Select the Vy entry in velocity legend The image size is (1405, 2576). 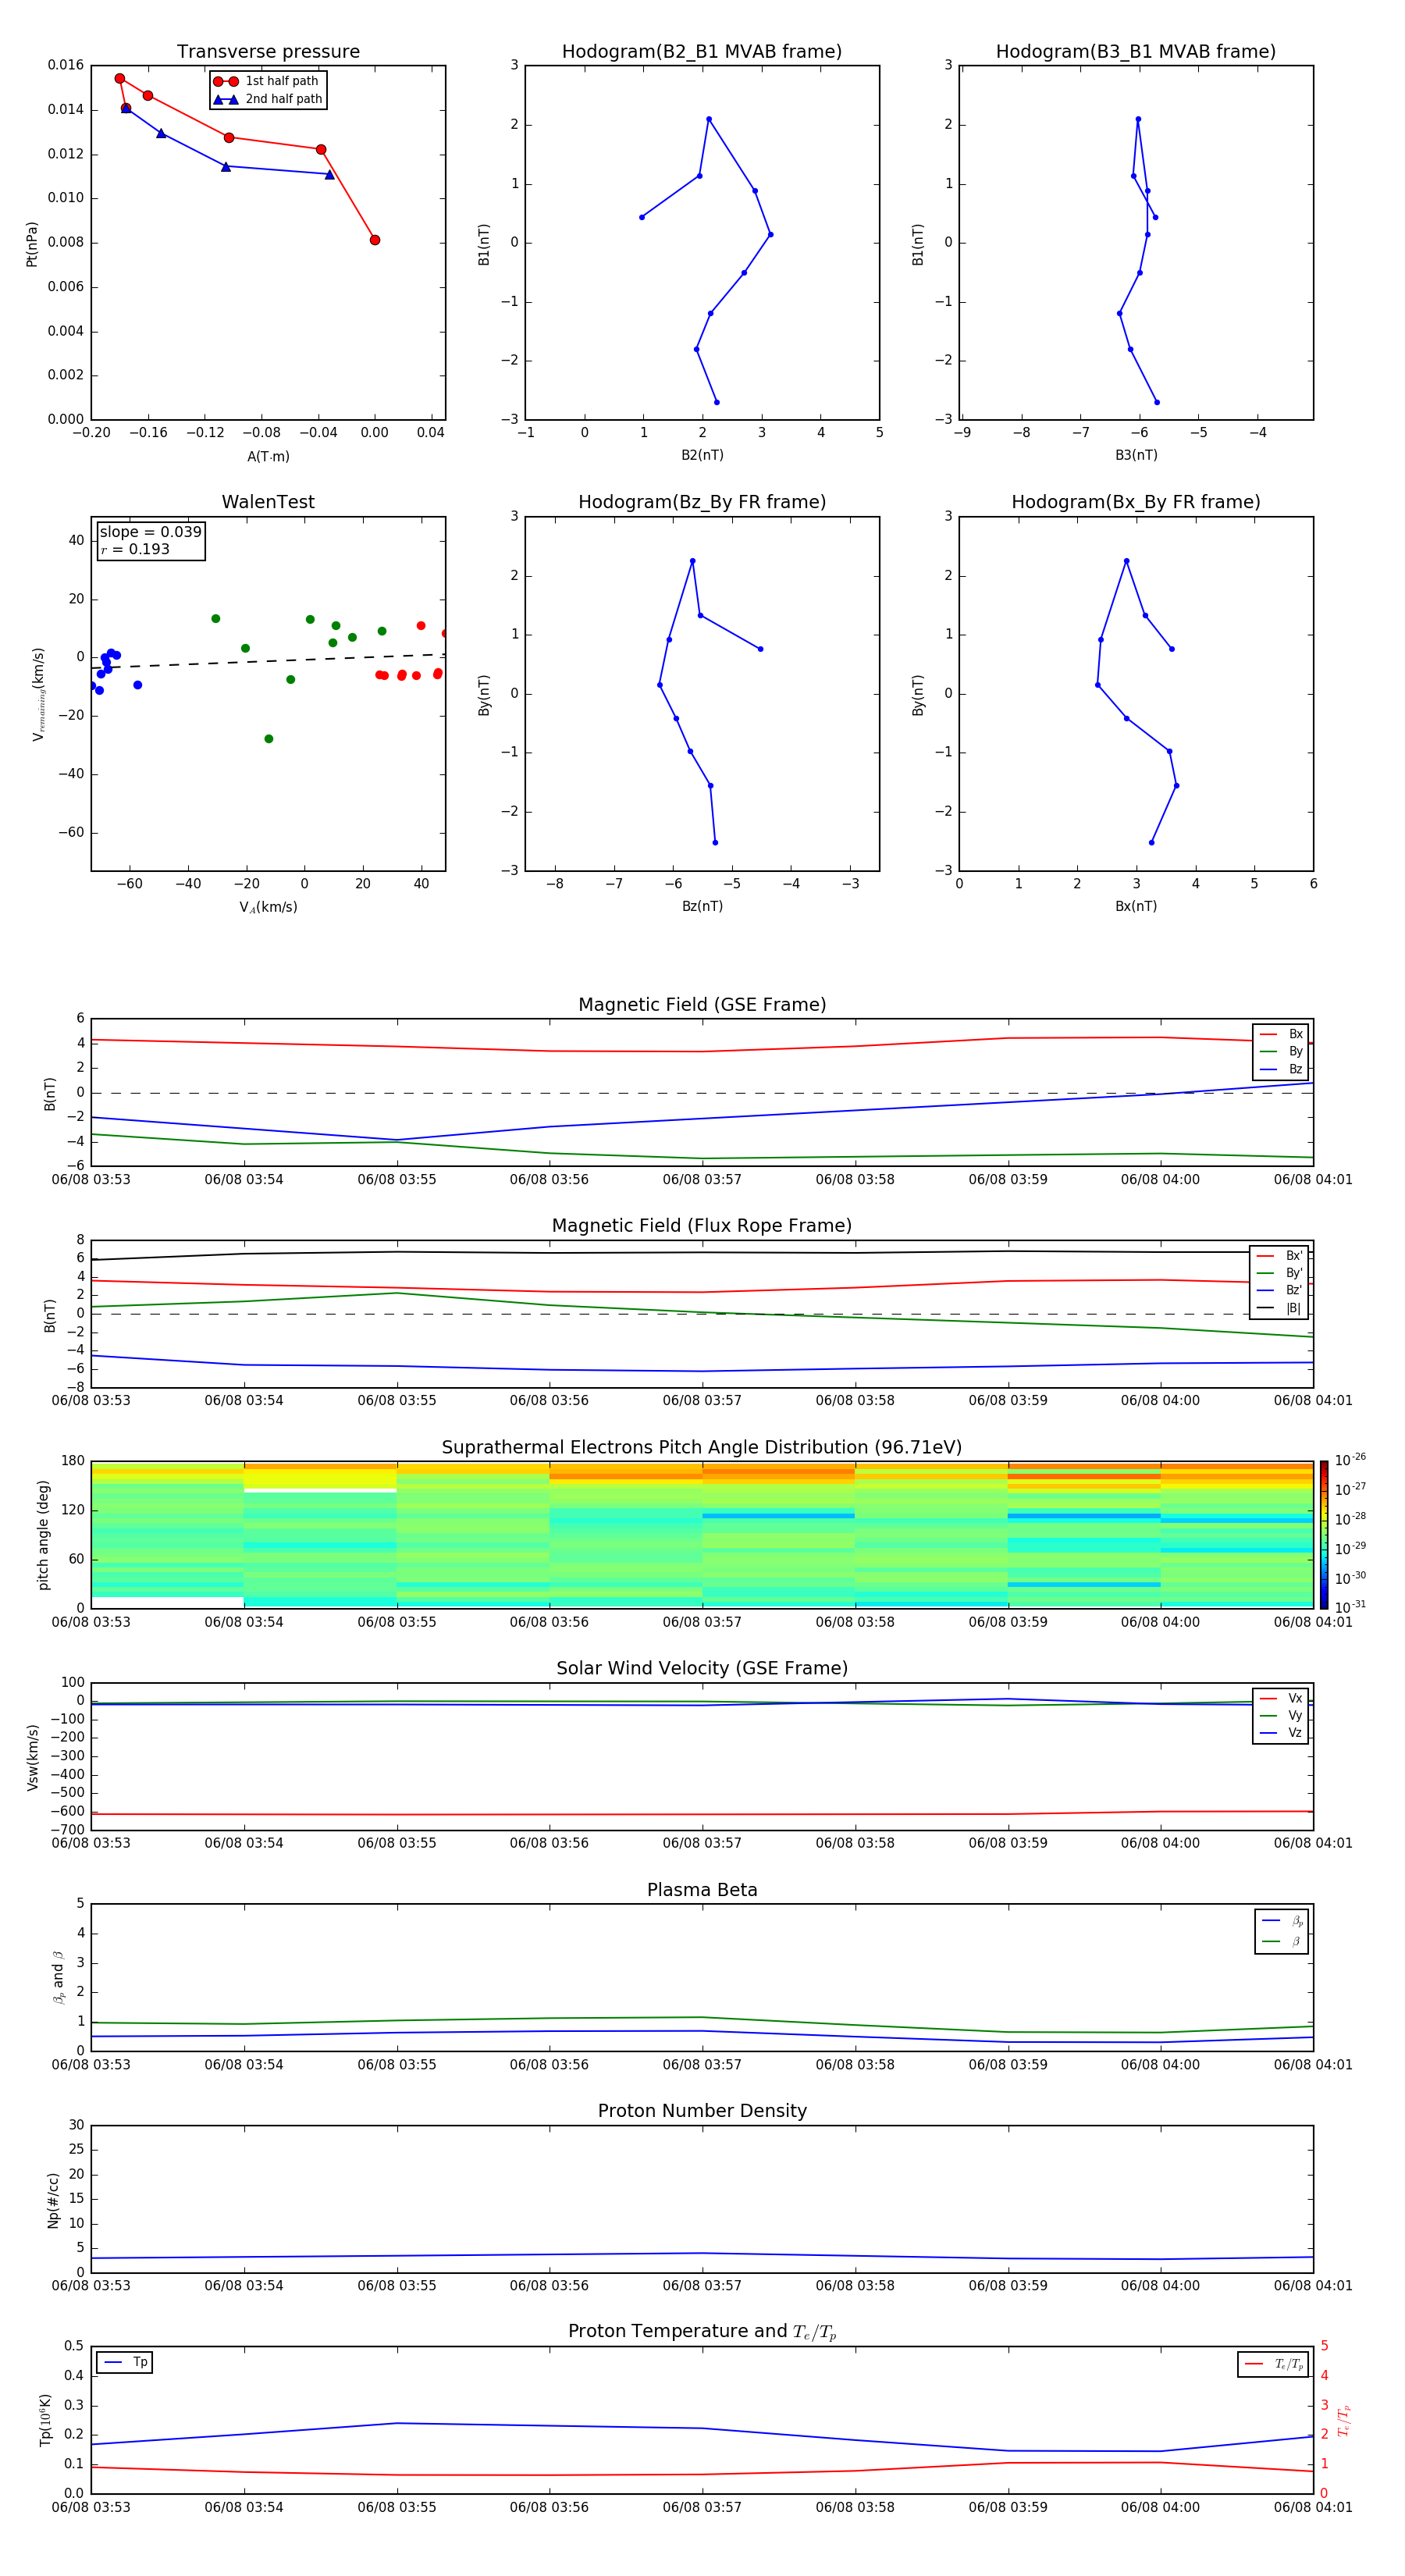[x=1281, y=1716]
